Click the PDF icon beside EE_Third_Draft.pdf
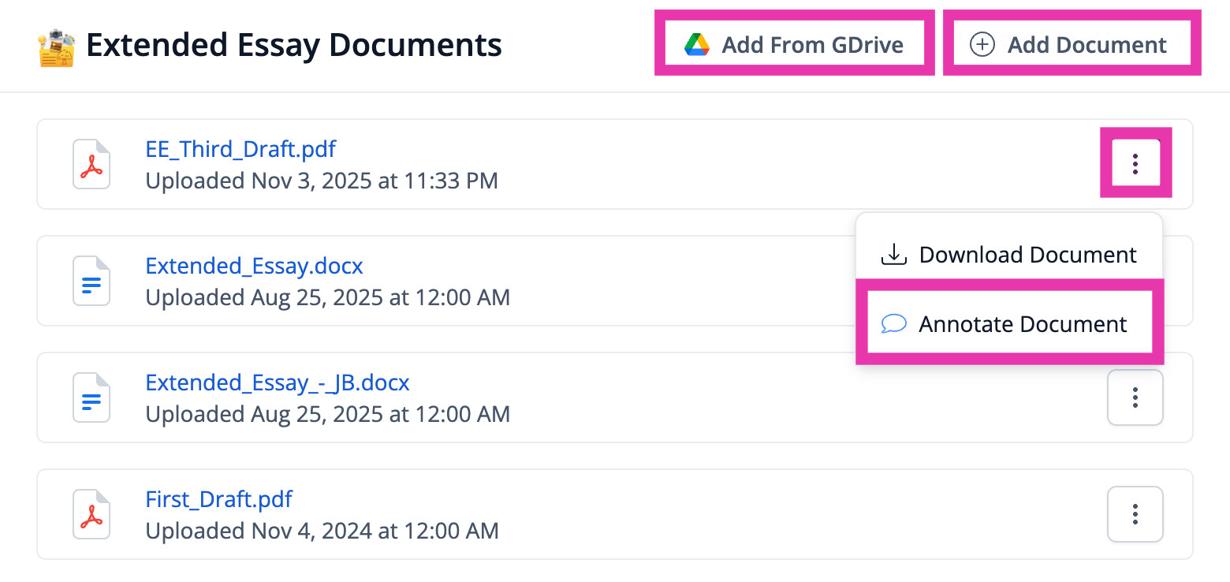Screen dimensions: 1230x582 pos(91,164)
